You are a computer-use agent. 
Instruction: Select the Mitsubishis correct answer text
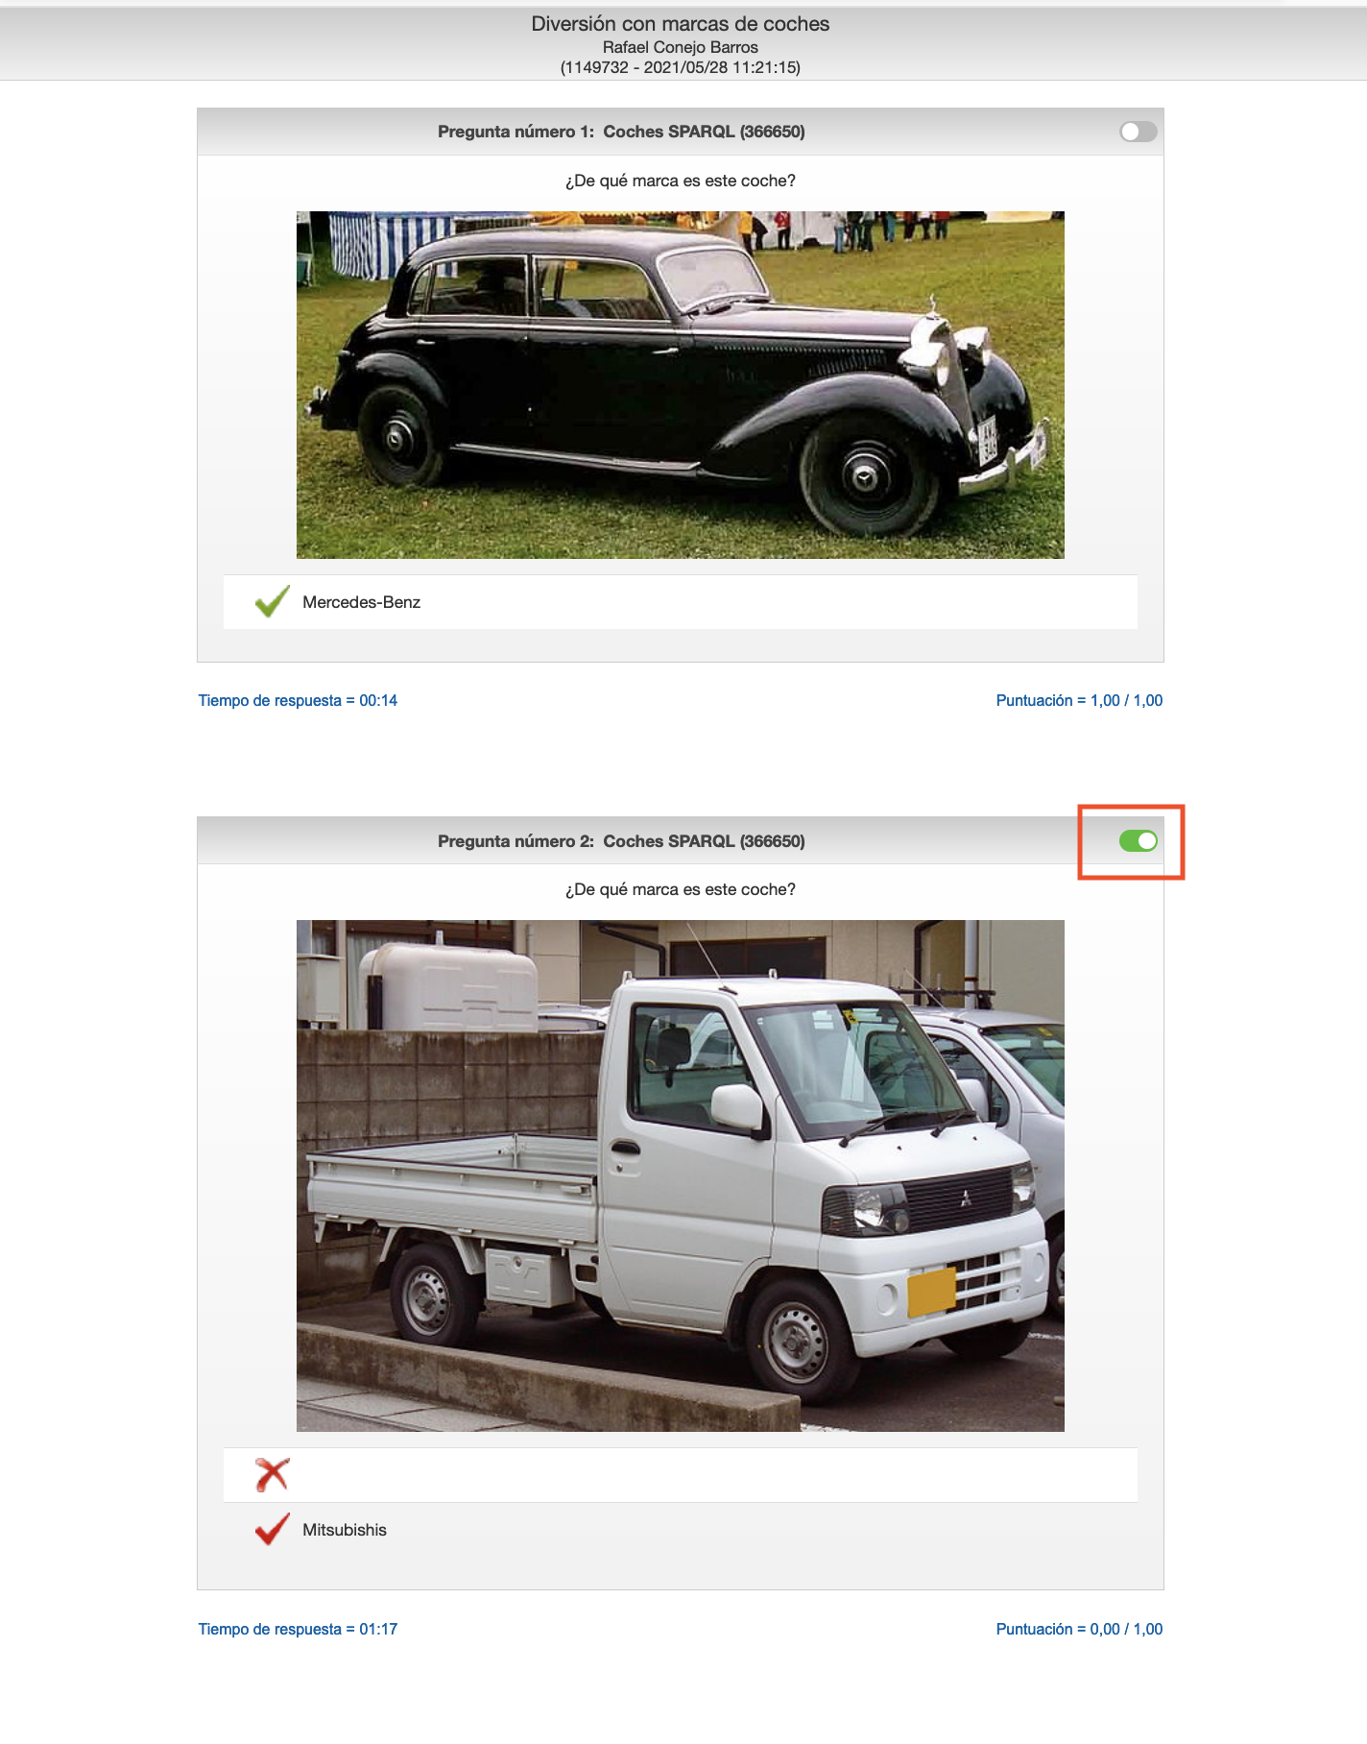(345, 1530)
